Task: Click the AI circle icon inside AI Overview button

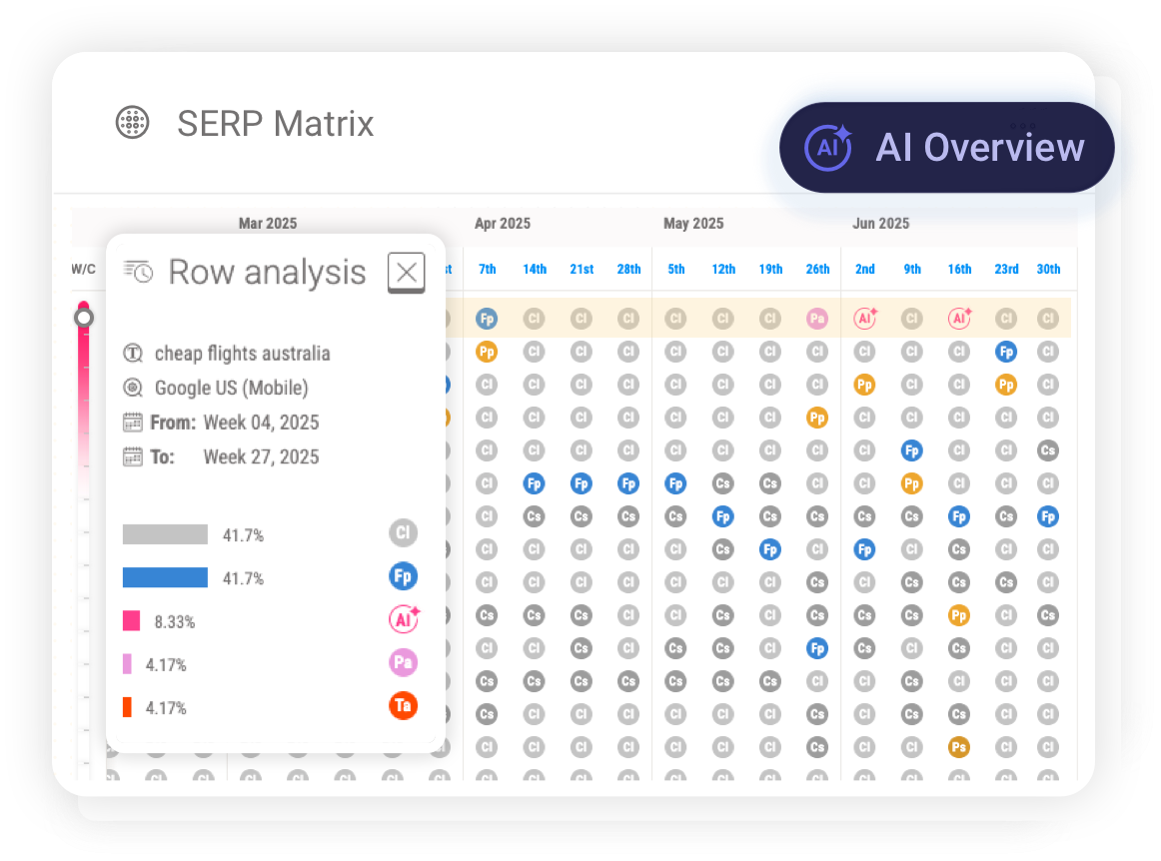Action: point(826,147)
